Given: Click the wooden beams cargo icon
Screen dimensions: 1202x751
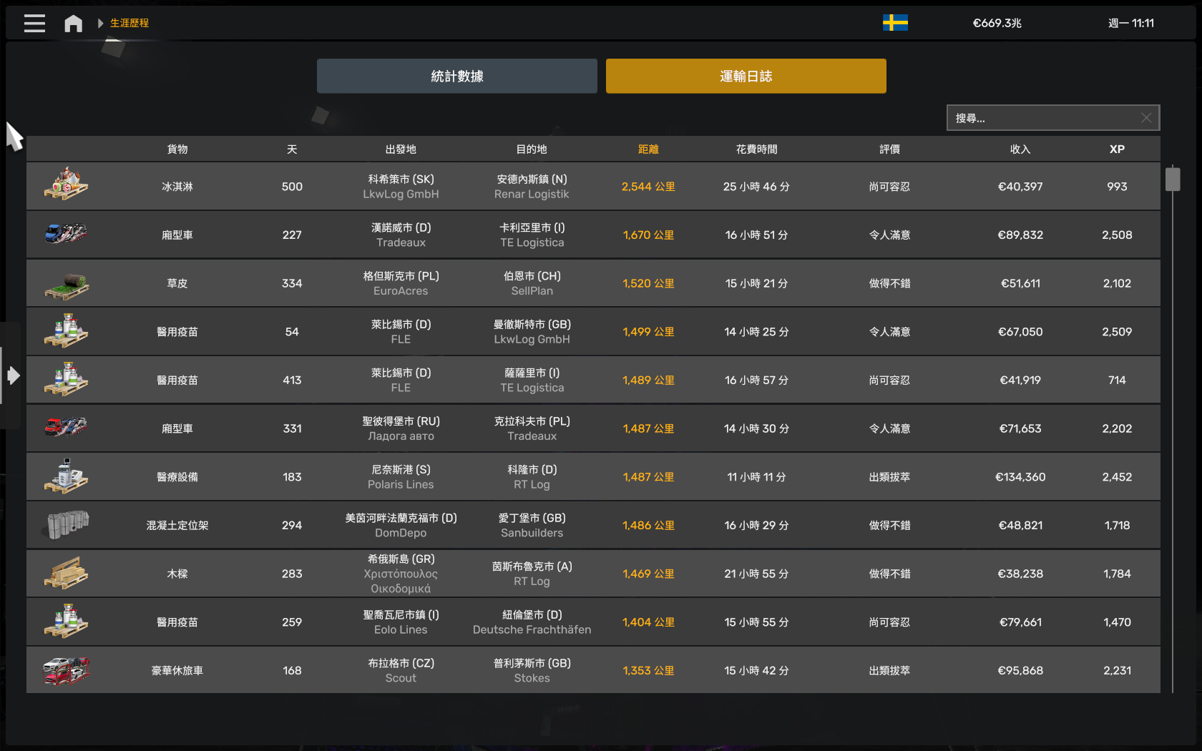Looking at the screenshot, I should [x=66, y=573].
